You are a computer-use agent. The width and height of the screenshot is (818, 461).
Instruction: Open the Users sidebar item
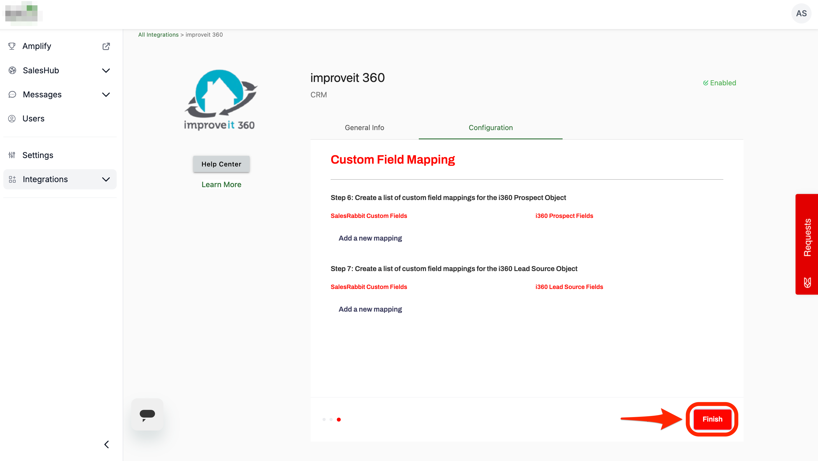click(x=33, y=118)
